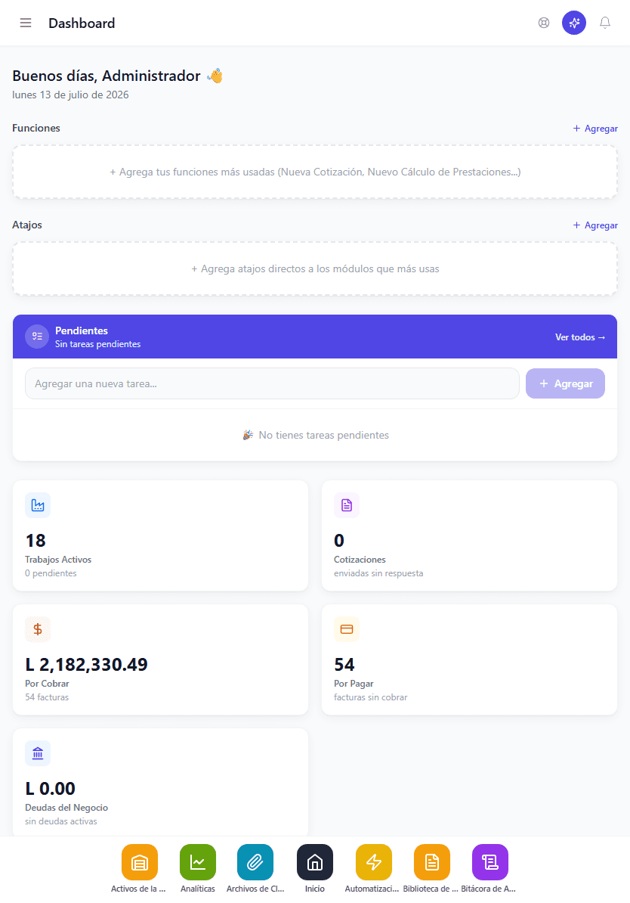Open the notifications bell
The width and height of the screenshot is (630, 903).
(x=604, y=23)
